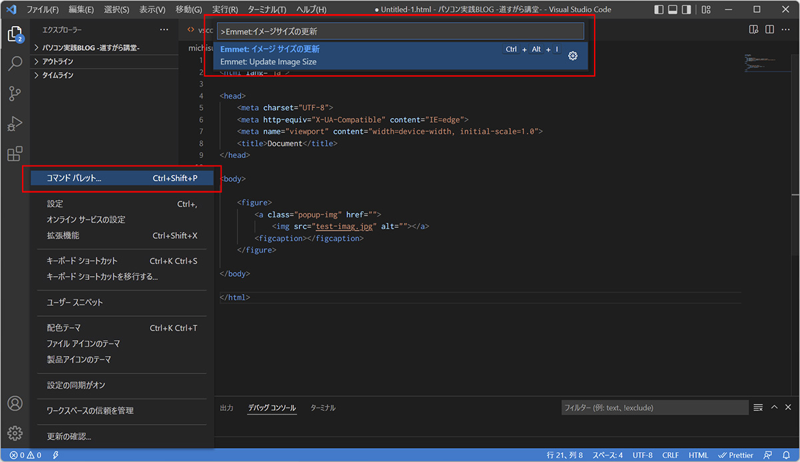800x462 pixels.
Task: Select 製品アイコンのテーマ menu entry
Action: pyautogui.click(x=122, y=360)
